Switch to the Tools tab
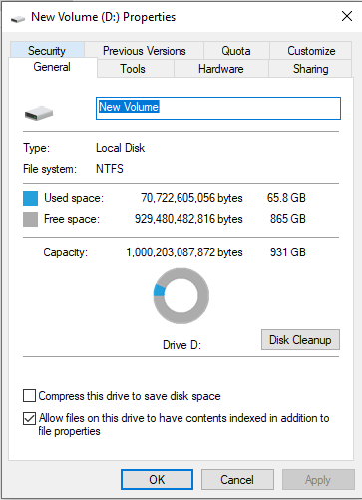Image resolution: width=362 pixels, height=500 pixels. [x=133, y=69]
